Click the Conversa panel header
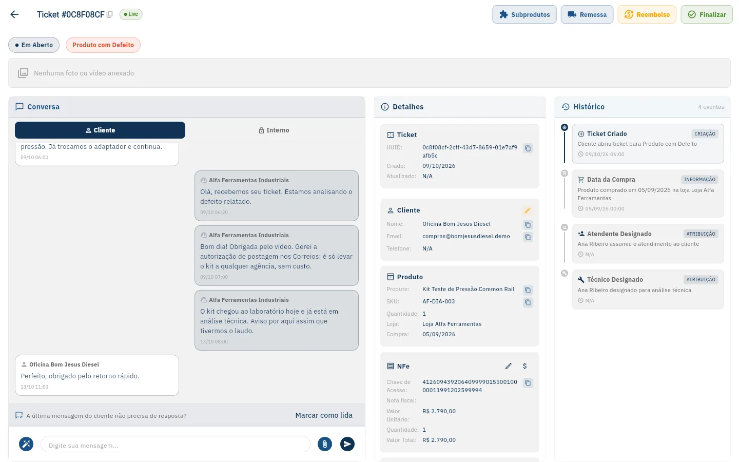The width and height of the screenshot is (739, 462). pyautogui.click(x=187, y=107)
